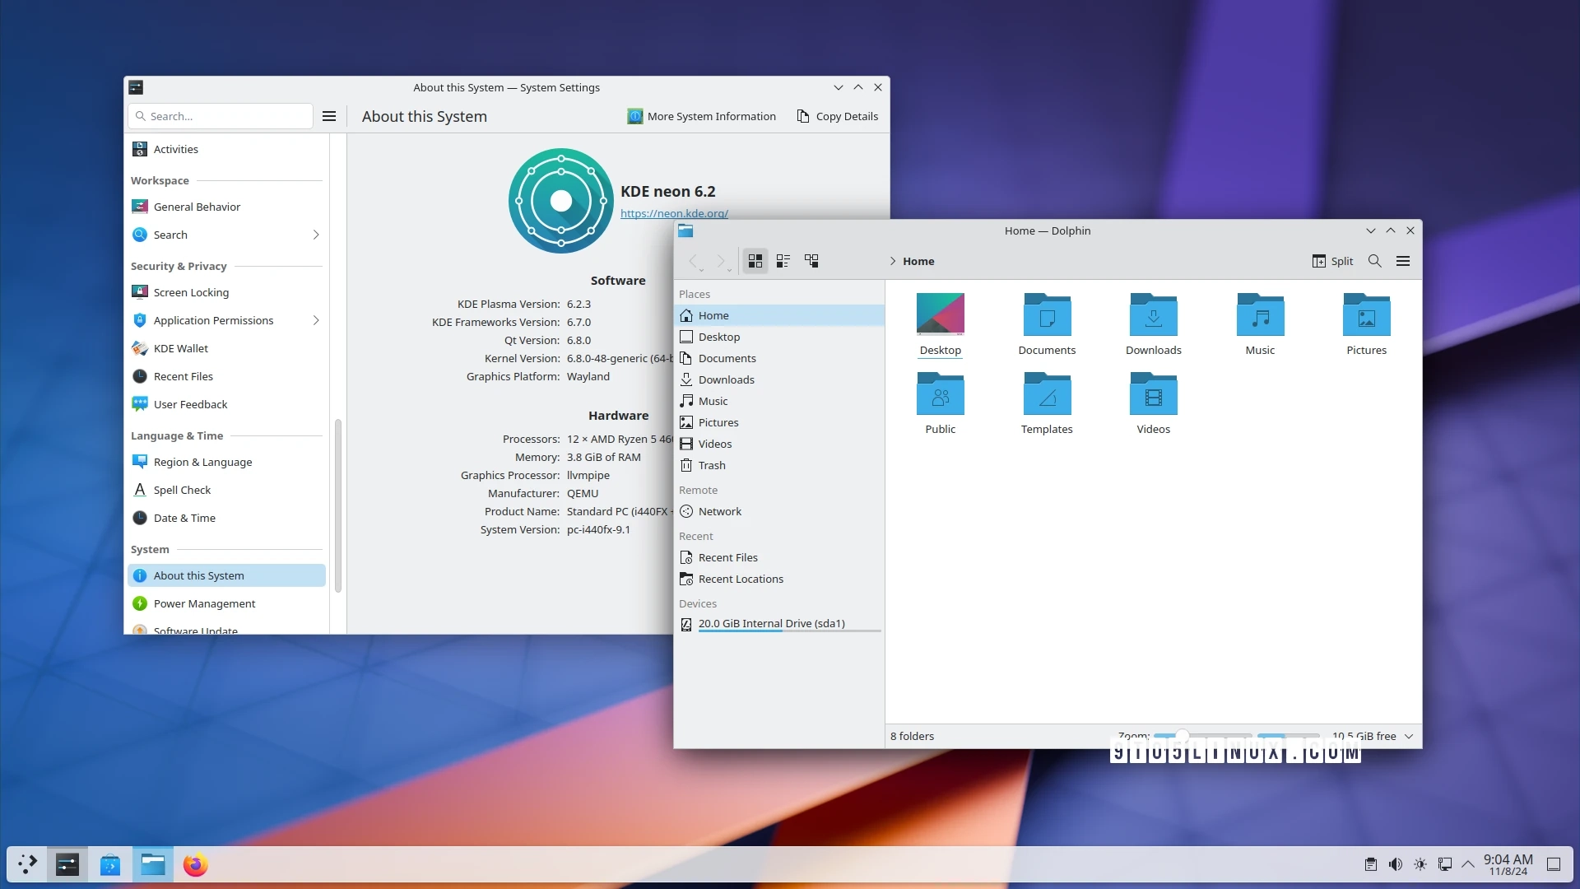Open General Behavior settings
Image resolution: width=1580 pixels, height=889 pixels.
coord(226,207)
